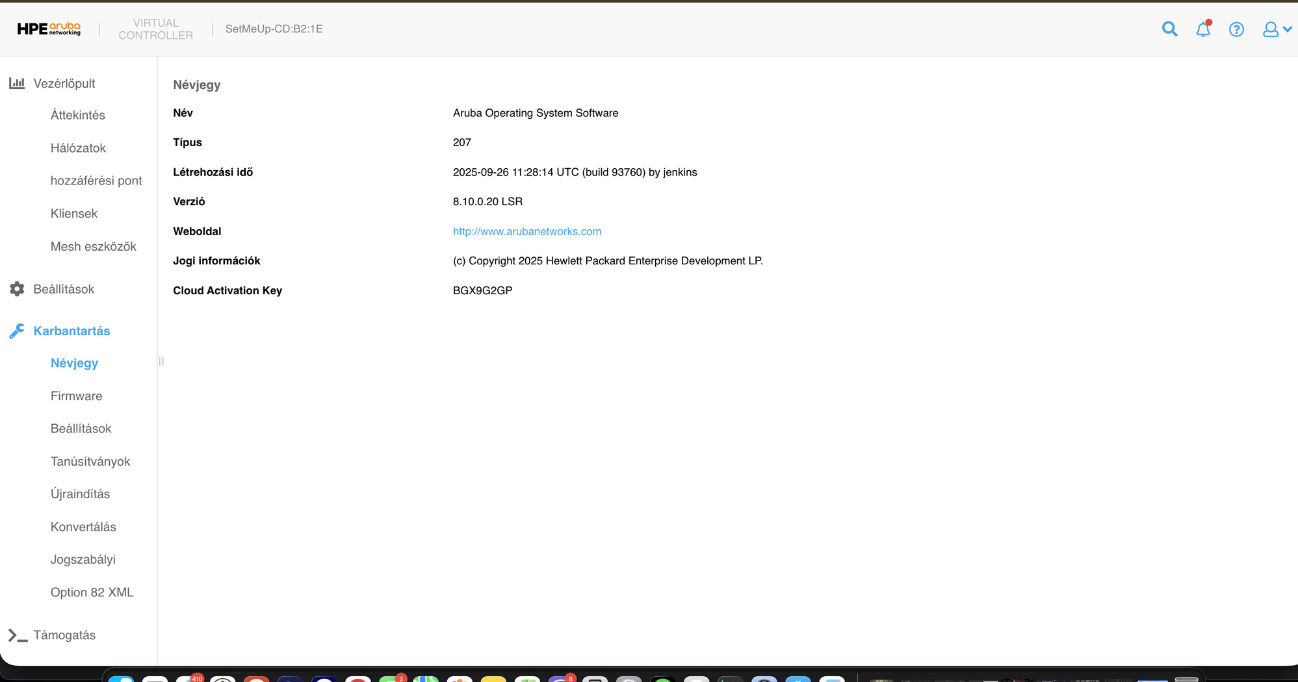Go to Hálózatok in the sidebar

point(78,148)
